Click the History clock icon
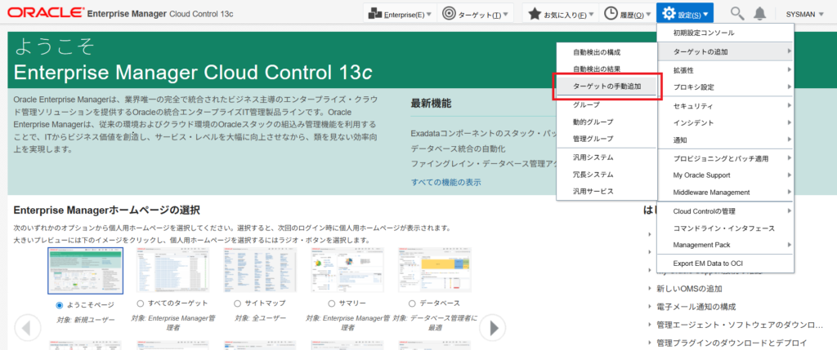This screenshot has height=350, width=837. pos(611,13)
